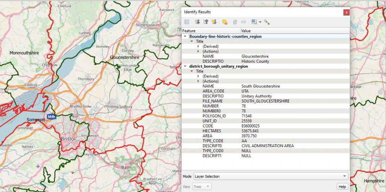Click the Open Form icon in Identify toolbar
The height and width of the screenshot is (192, 386).
coord(187,22)
